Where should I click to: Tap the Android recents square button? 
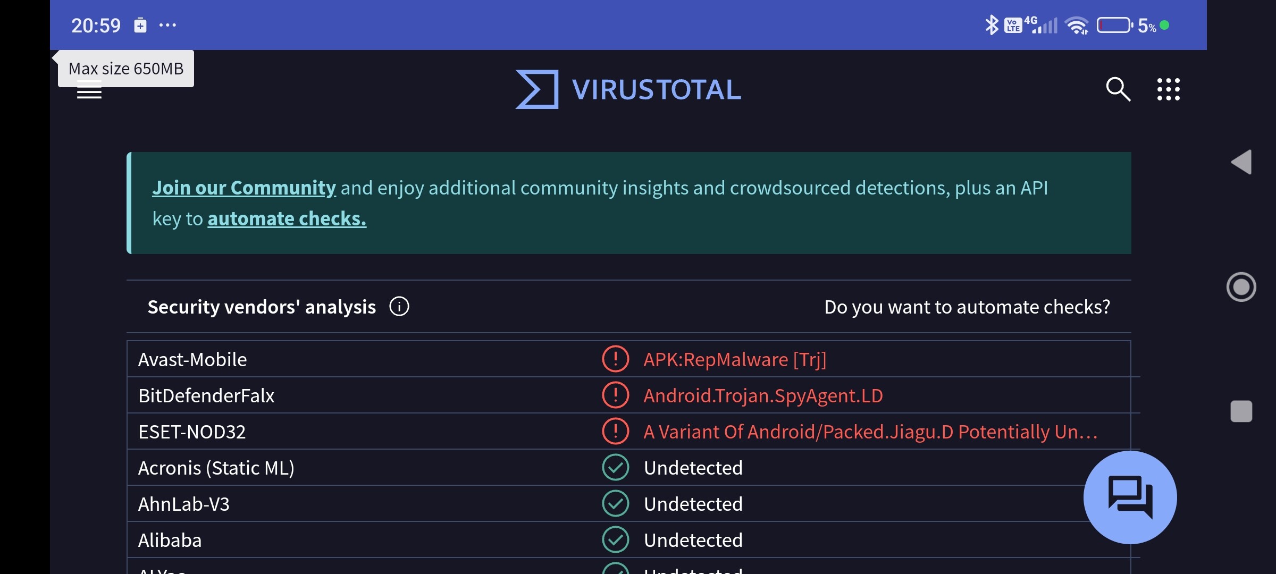pyautogui.click(x=1241, y=411)
